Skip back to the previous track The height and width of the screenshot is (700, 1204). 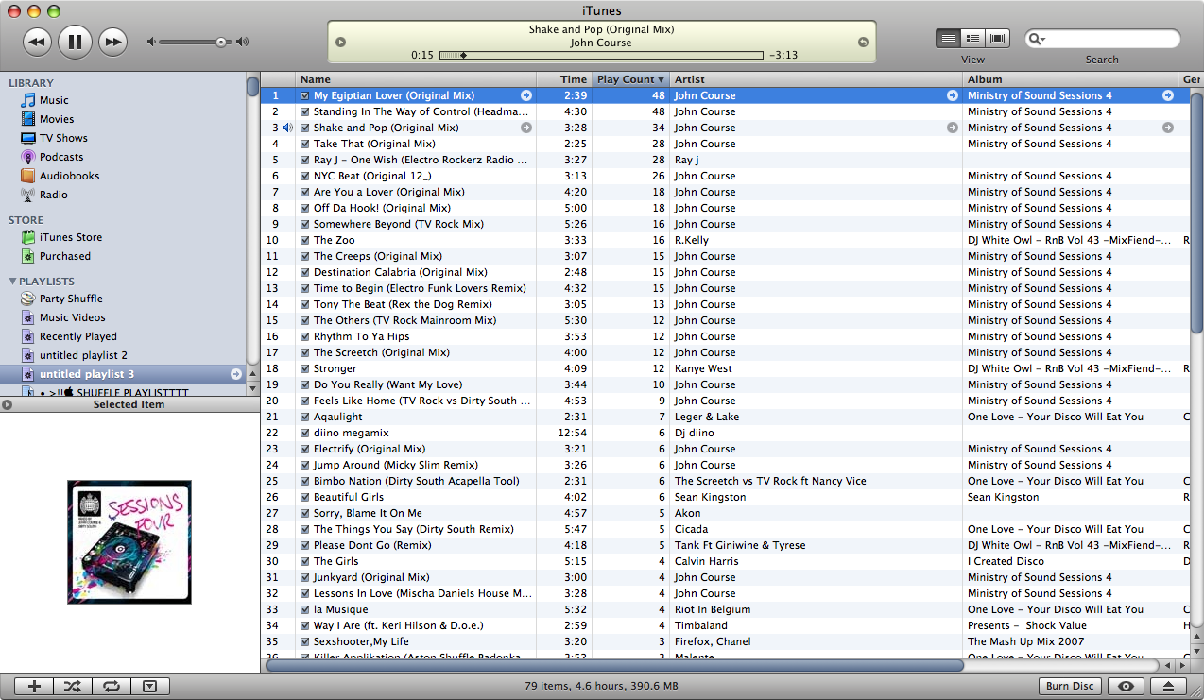37,41
